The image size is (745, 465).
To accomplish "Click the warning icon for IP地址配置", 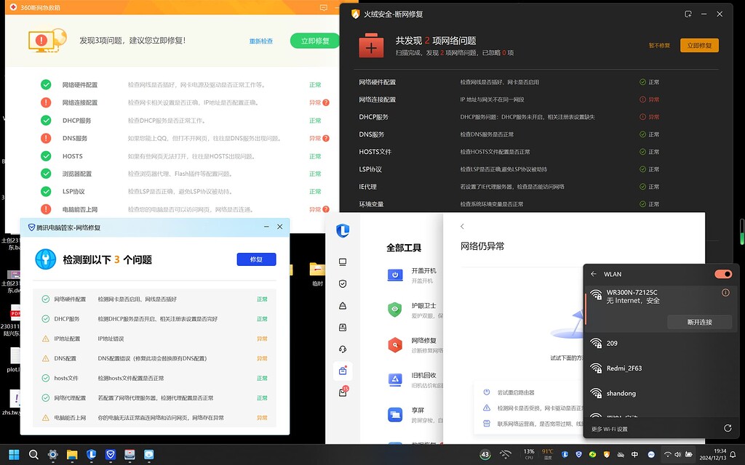I will (x=46, y=339).
